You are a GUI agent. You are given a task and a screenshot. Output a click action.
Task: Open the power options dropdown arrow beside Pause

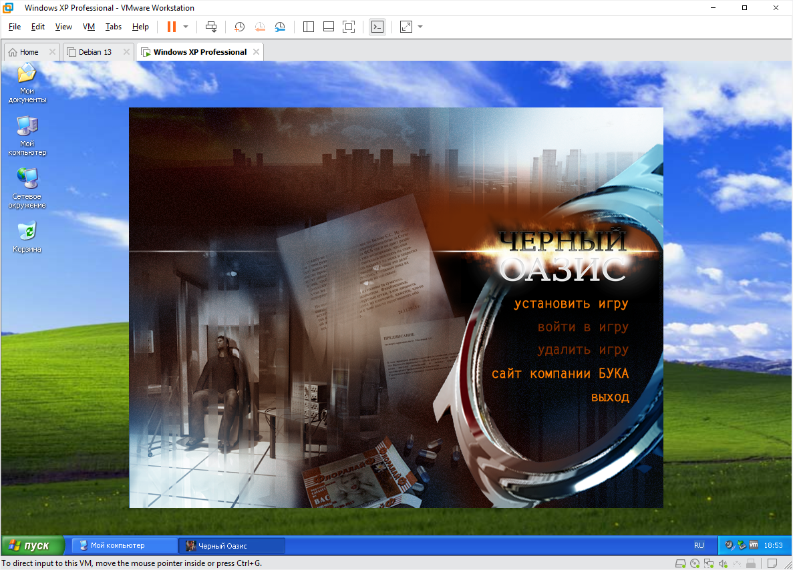[186, 27]
